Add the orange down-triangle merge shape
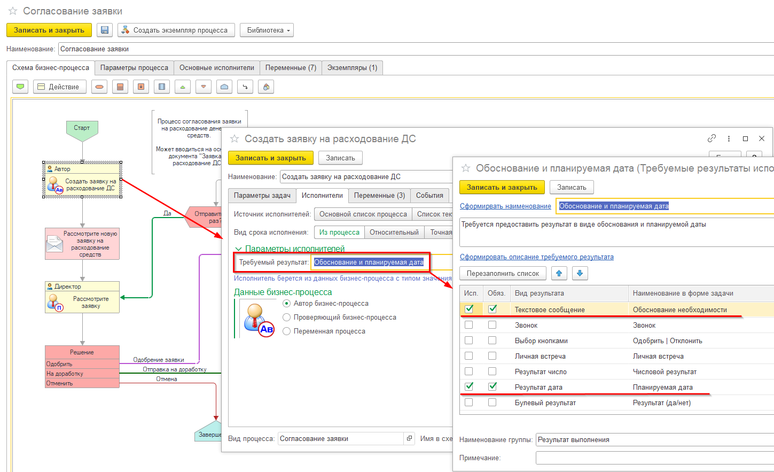Viewport: 774px width, 472px height. pyautogui.click(x=204, y=87)
